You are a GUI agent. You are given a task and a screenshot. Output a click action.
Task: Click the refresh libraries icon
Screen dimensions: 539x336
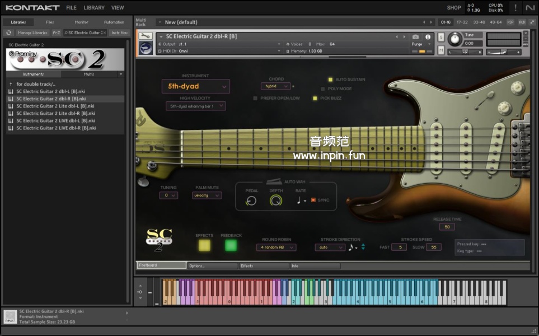coord(9,33)
